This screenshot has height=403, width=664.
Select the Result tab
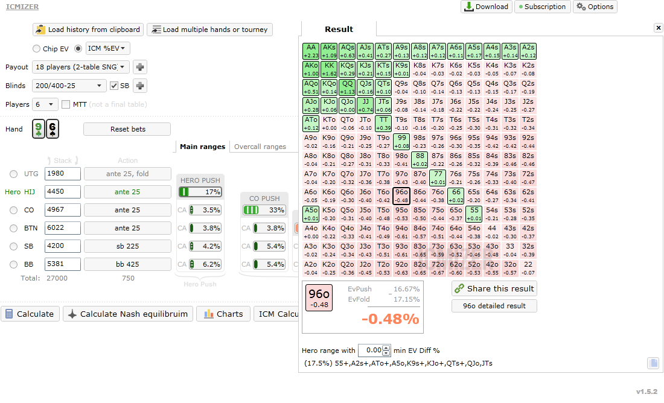(339, 29)
